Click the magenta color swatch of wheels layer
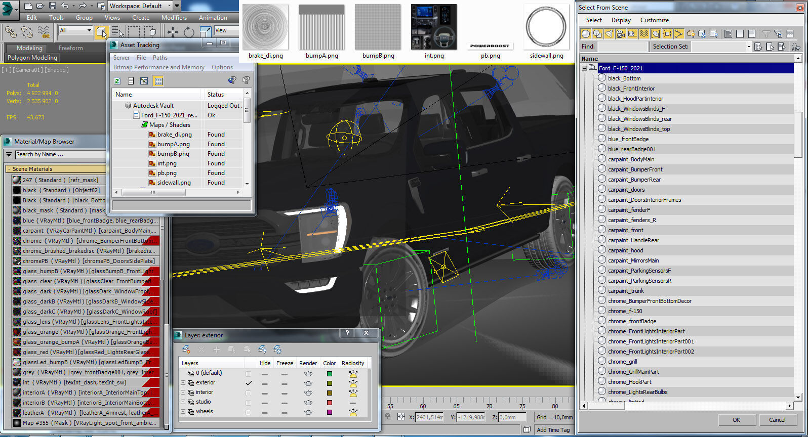This screenshot has width=808, height=437. point(330,412)
